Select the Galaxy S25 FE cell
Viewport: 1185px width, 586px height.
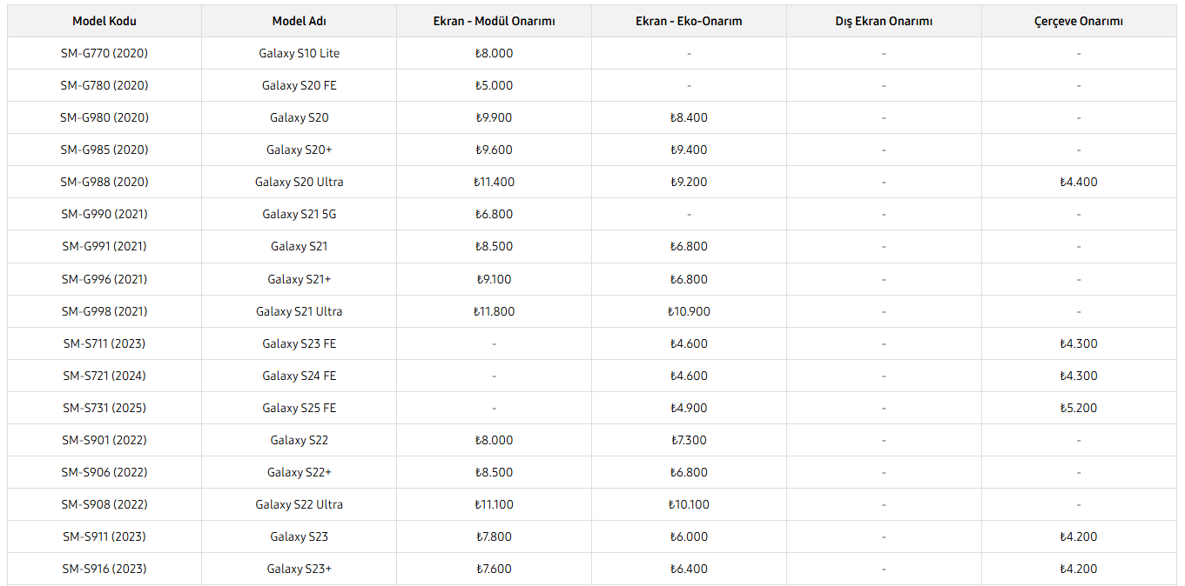pyautogui.click(x=300, y=408)
